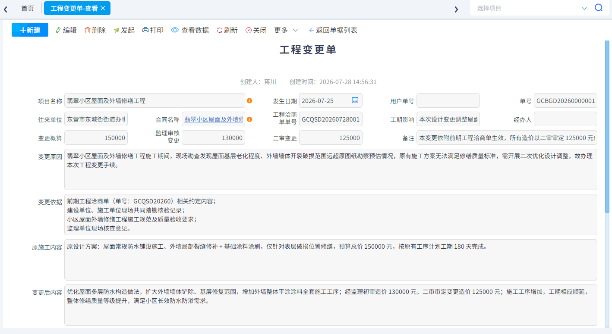The image size is (612, 334).
Task: Go to the previous tab with left arrow
Action: click(6, 9)
